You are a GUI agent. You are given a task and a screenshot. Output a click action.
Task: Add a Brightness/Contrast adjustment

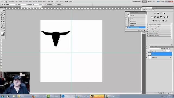click(x=155, y=13)
